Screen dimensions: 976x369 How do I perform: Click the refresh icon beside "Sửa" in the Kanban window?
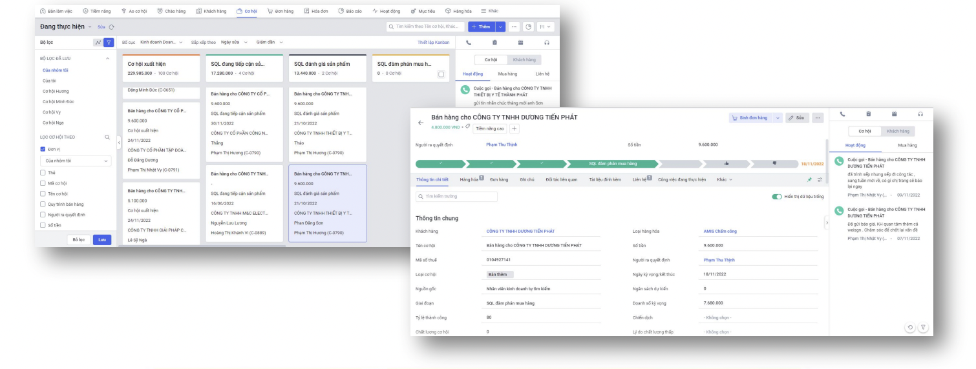coord(111,26)
